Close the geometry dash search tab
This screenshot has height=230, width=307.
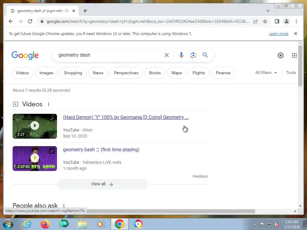74,11
